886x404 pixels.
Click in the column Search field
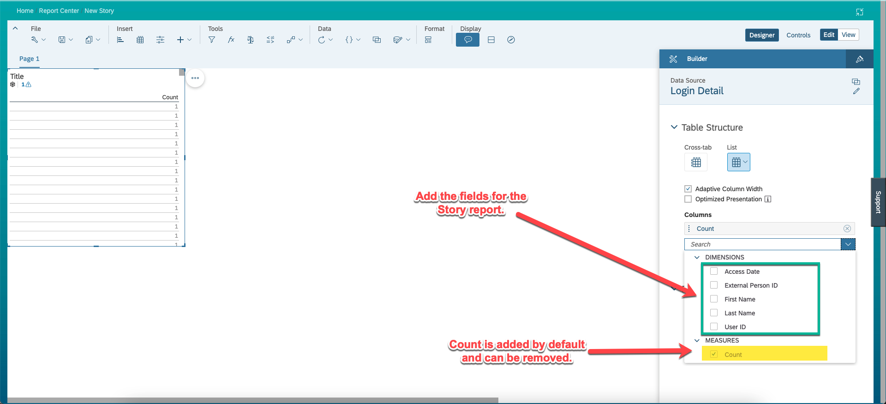point(762,244)
